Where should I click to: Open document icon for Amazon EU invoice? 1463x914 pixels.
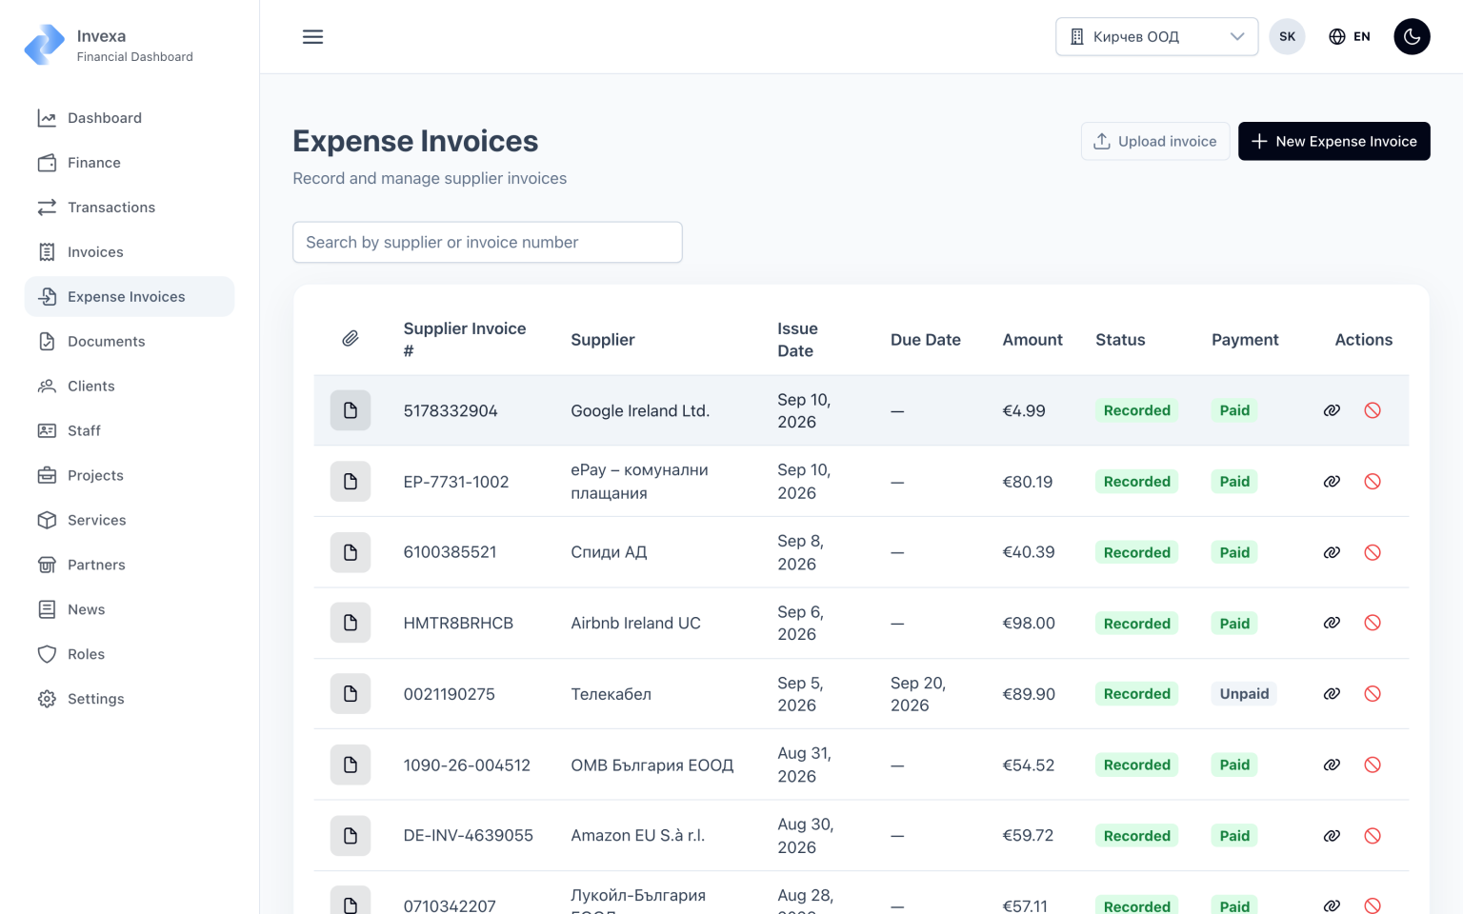point(351,836)
